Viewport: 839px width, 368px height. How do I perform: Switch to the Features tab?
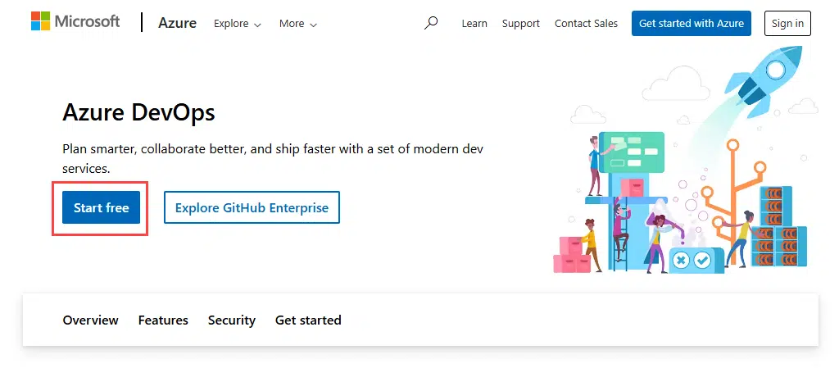(163, 320)
